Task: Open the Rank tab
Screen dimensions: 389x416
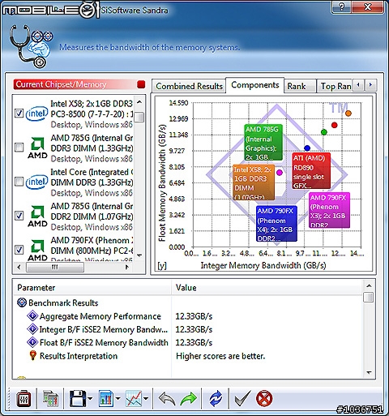Action: pos(299,86)
